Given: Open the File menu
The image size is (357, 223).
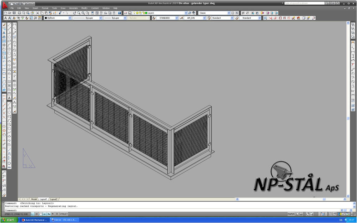Looking at the screenshot, I should (12, 8).
